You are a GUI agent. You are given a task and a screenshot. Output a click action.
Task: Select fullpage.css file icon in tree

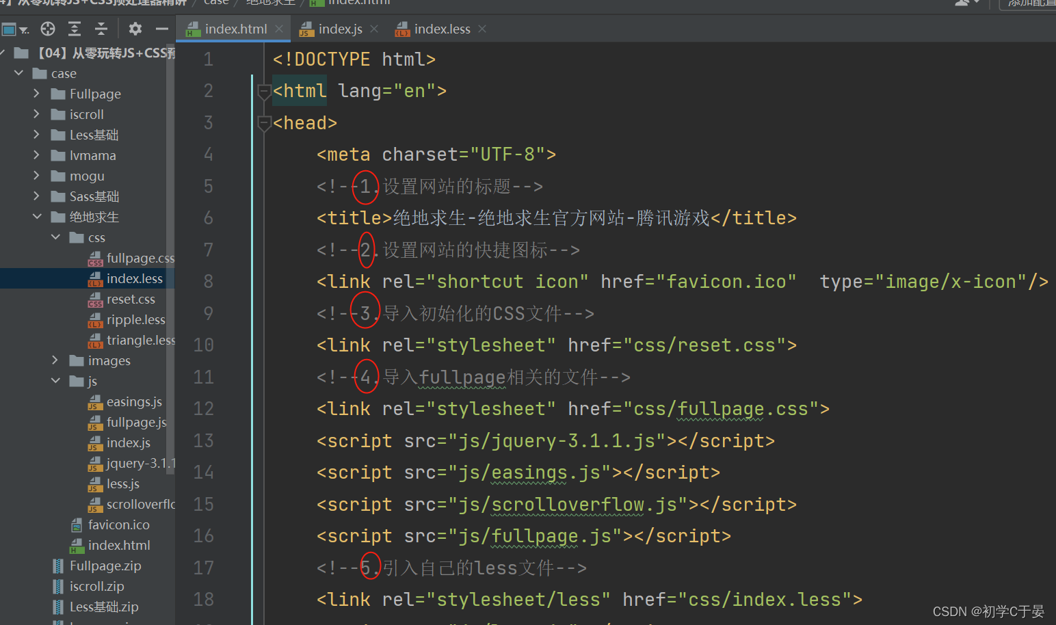[96, 258]
